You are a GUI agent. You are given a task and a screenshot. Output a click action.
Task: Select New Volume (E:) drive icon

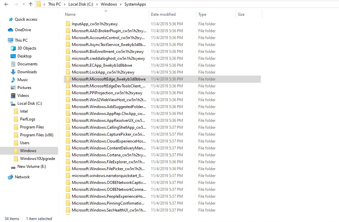click(x=13, y=167)
